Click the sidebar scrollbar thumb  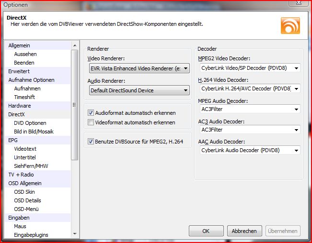pos(75,105)
